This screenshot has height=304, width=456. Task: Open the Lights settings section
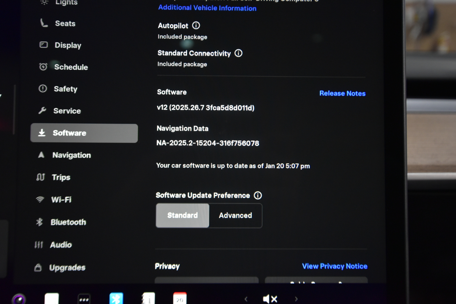pos(66,3)
